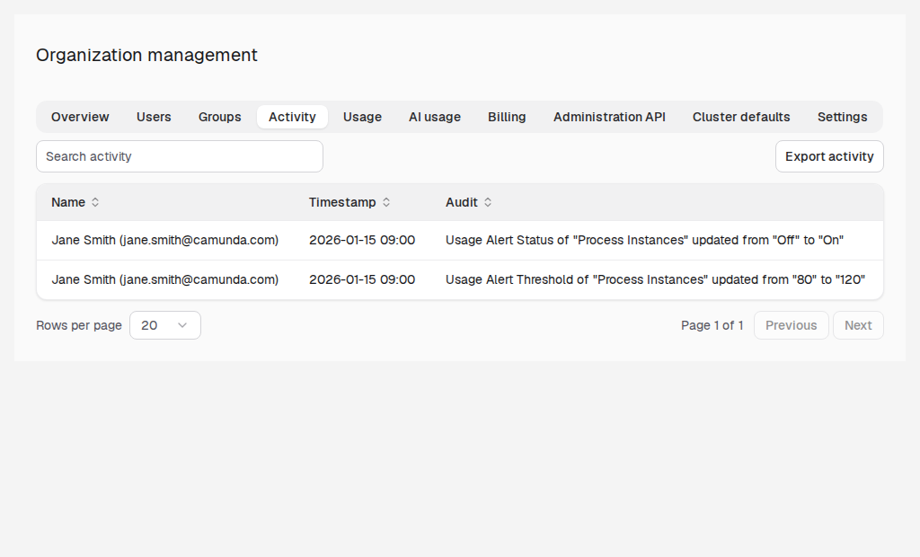Click the Page 1 of 1 label
Screen dimensions: 920x557
pyautogui.click(x=712, y=325)
